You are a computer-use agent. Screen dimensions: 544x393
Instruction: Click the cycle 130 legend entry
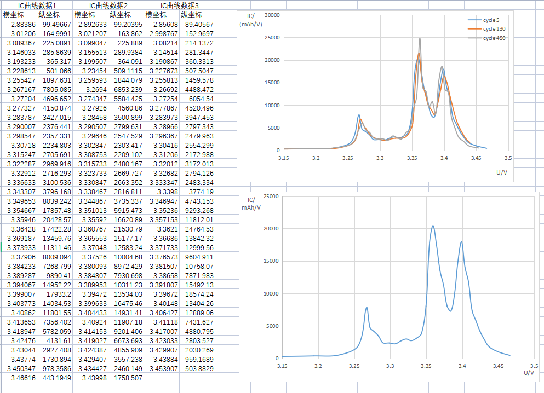491,29
